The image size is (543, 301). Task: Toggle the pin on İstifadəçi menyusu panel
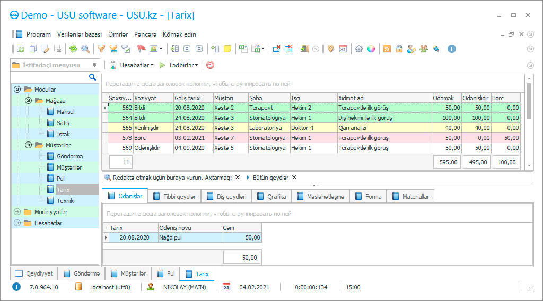pos(94,65)
